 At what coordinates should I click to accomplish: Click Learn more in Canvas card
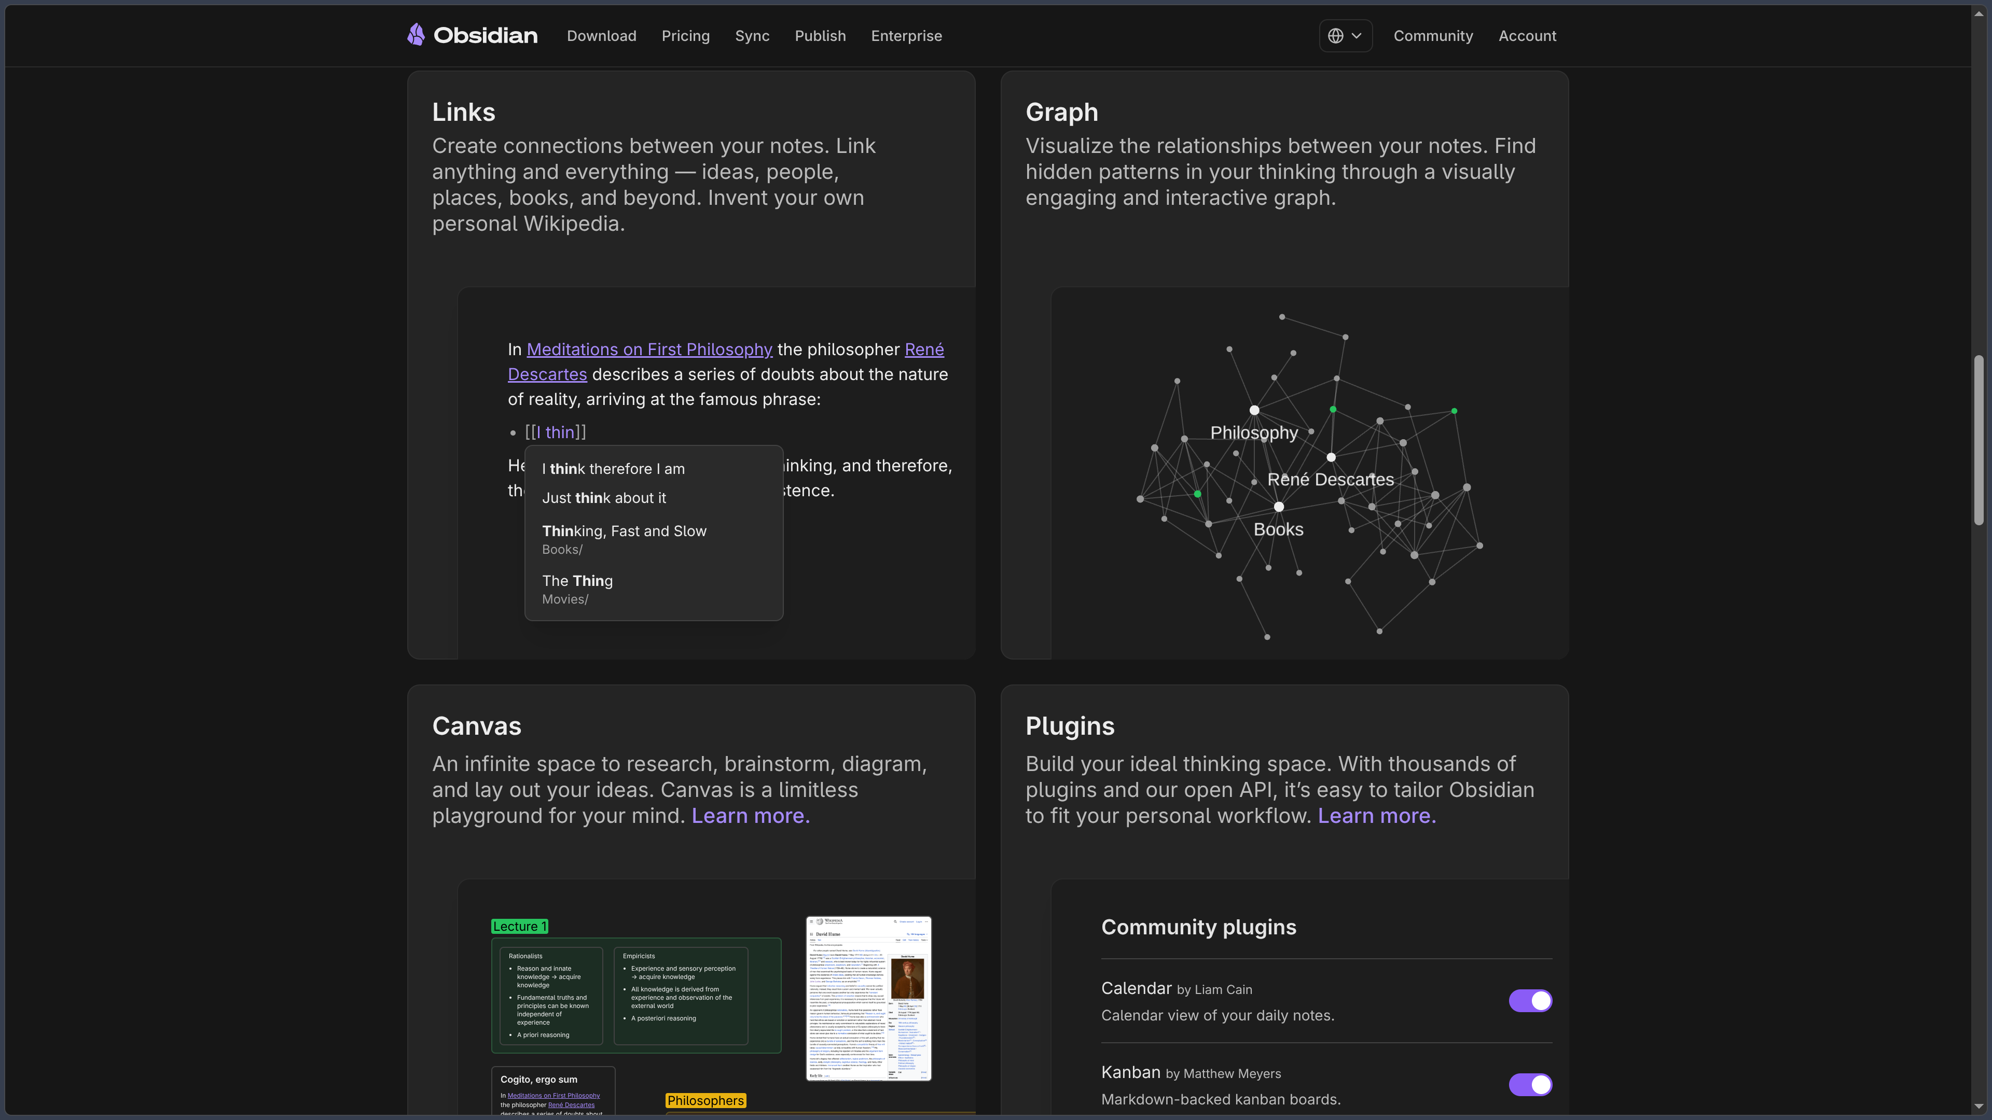point(750,816)
